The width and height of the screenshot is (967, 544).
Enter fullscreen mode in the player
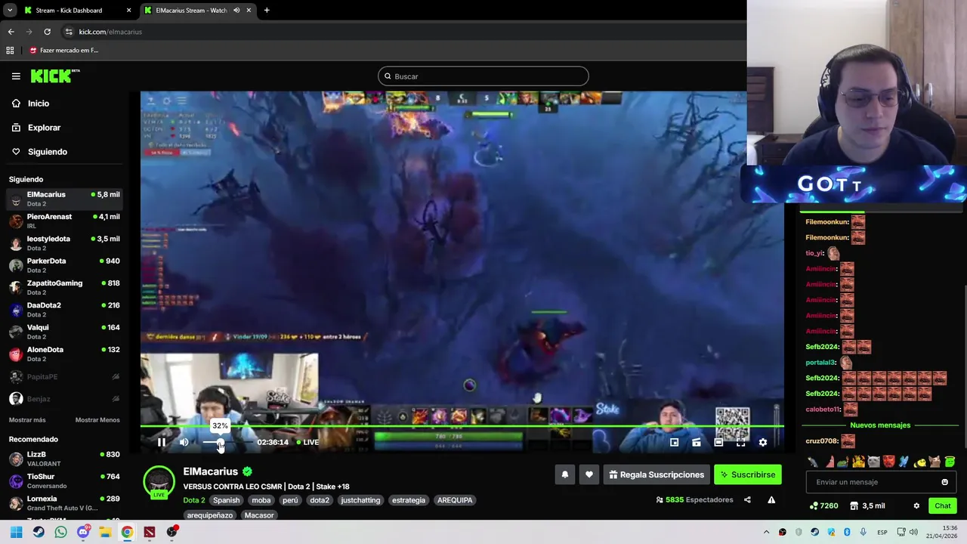[741, 442]
